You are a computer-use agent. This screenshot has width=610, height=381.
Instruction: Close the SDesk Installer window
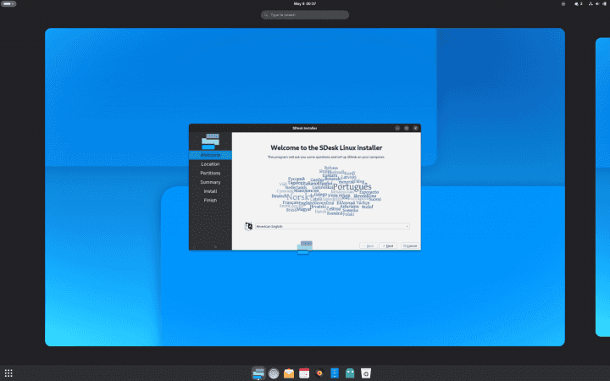tap(415, 128)
